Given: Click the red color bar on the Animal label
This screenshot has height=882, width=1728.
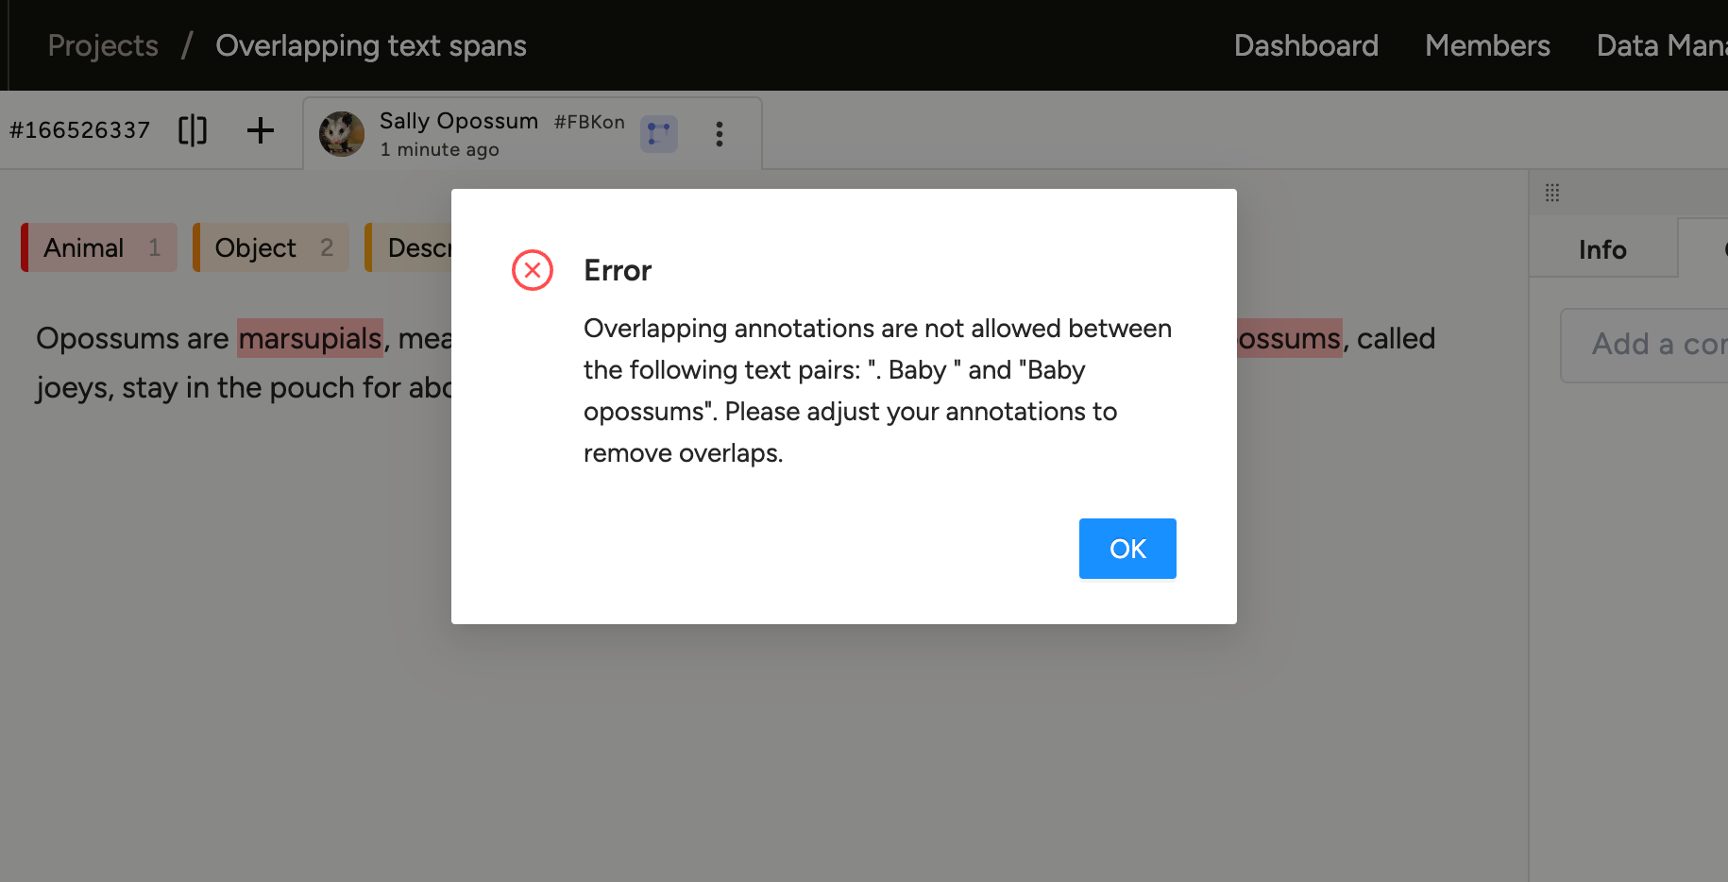Looking at the screenshot, I should click(23, 247).
